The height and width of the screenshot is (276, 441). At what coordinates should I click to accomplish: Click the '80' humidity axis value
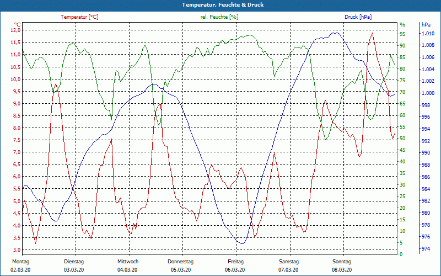pos(402,68)
